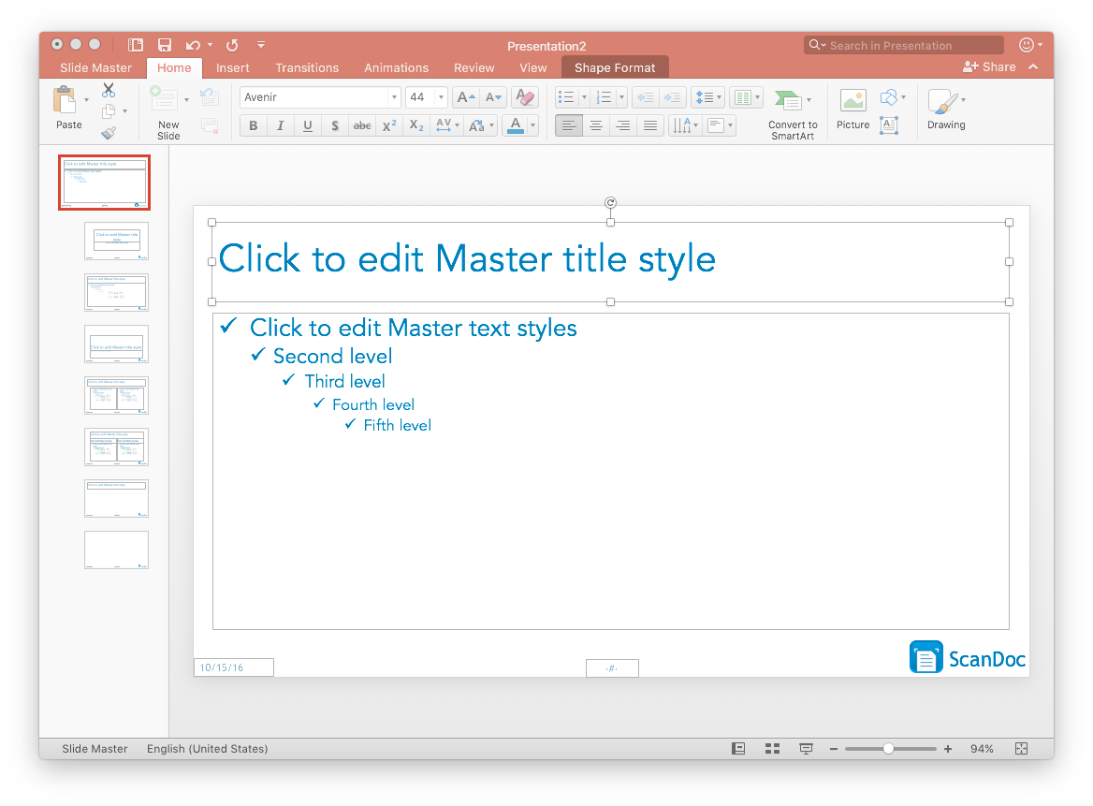Click the Format Painter brush icon
This screenshot has width=1093, height=806.
[109, 133]
